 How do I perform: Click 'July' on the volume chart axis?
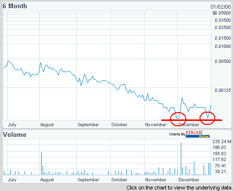coord(12,180)
